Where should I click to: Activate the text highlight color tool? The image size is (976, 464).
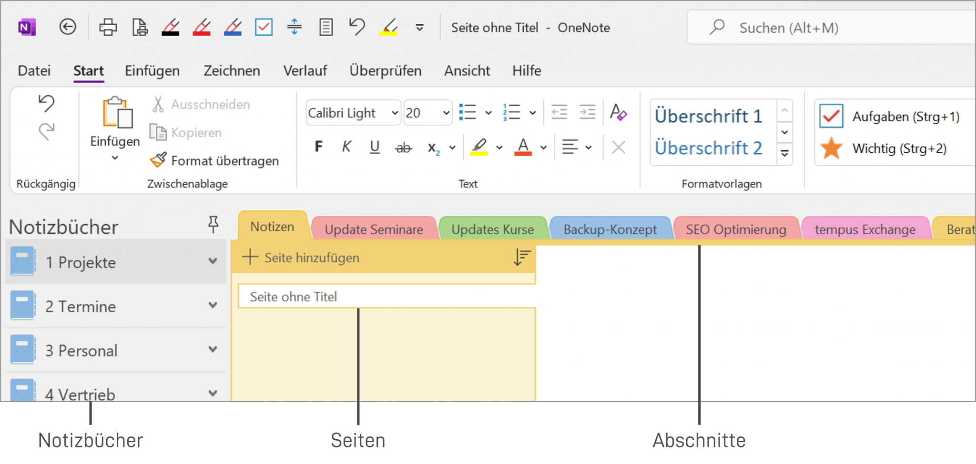(479, 148)
